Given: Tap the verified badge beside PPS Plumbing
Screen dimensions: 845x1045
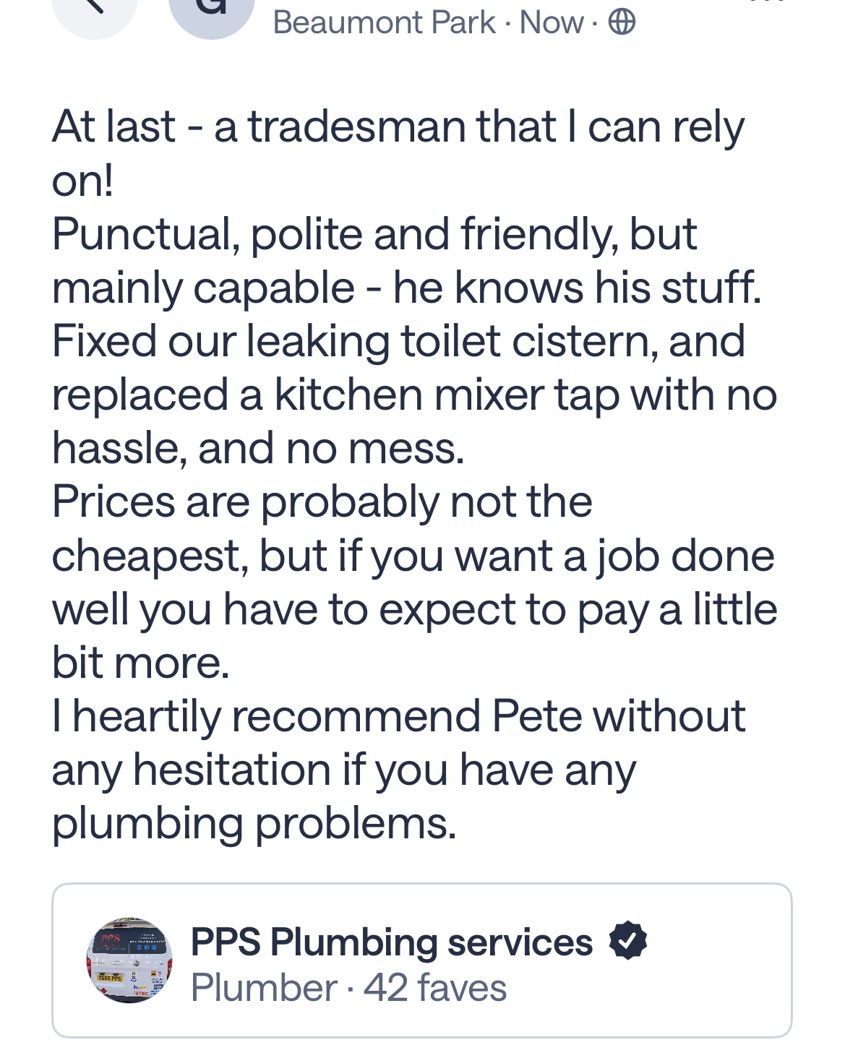Looking at the screenshot, I should pyautogui.click(x=627, y=941).
